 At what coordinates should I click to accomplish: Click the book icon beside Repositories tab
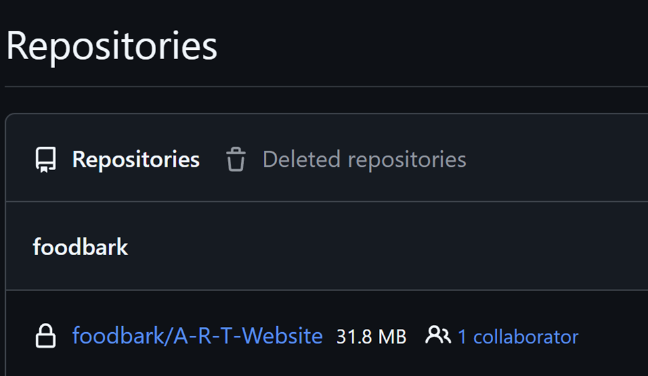[46, 160]
